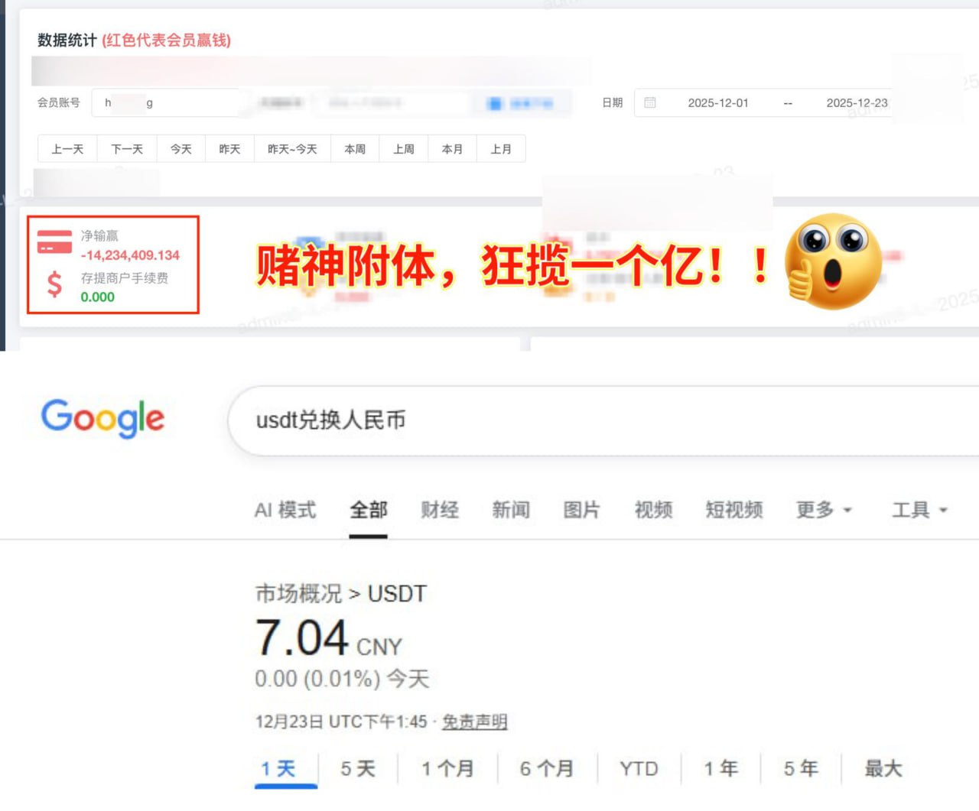Expand the 更多 dropdown

point(824,510)
